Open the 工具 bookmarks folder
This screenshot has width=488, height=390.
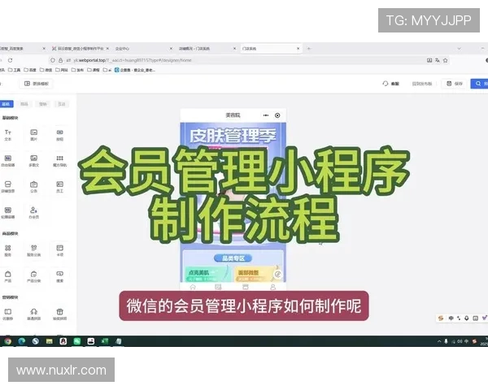(14, 70)
